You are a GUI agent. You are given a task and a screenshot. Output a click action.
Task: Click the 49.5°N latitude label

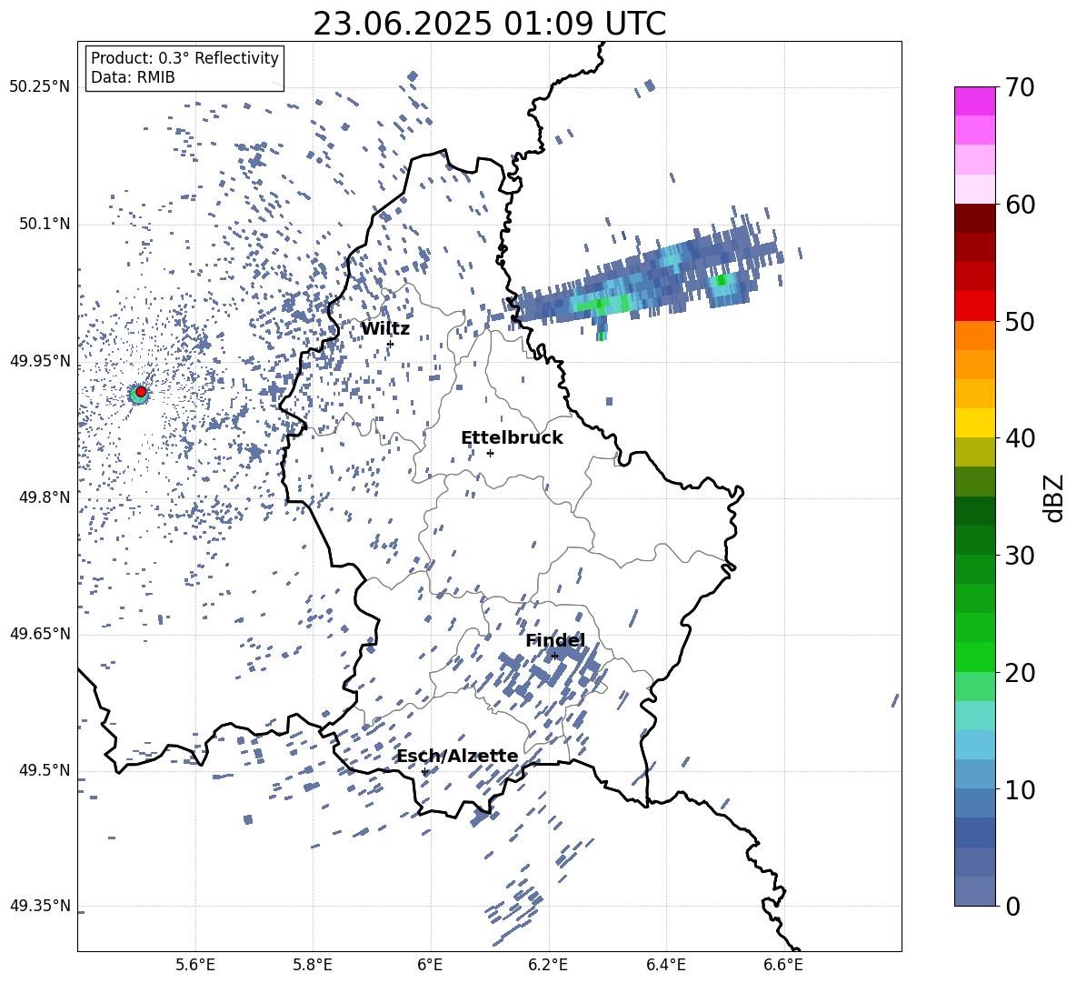(44, 770)
